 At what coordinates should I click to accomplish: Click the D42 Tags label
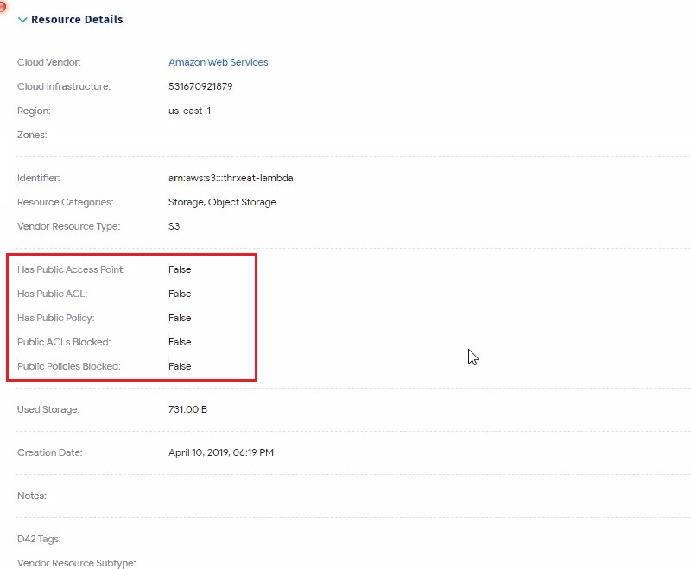[x=39, y=539]
